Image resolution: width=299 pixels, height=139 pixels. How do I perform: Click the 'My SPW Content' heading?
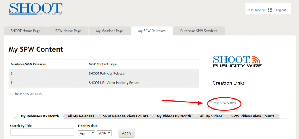36,49
